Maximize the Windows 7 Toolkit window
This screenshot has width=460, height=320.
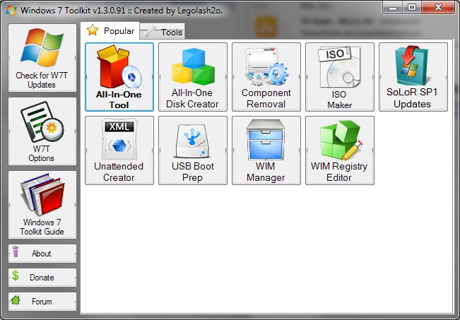tap(412, 7)
